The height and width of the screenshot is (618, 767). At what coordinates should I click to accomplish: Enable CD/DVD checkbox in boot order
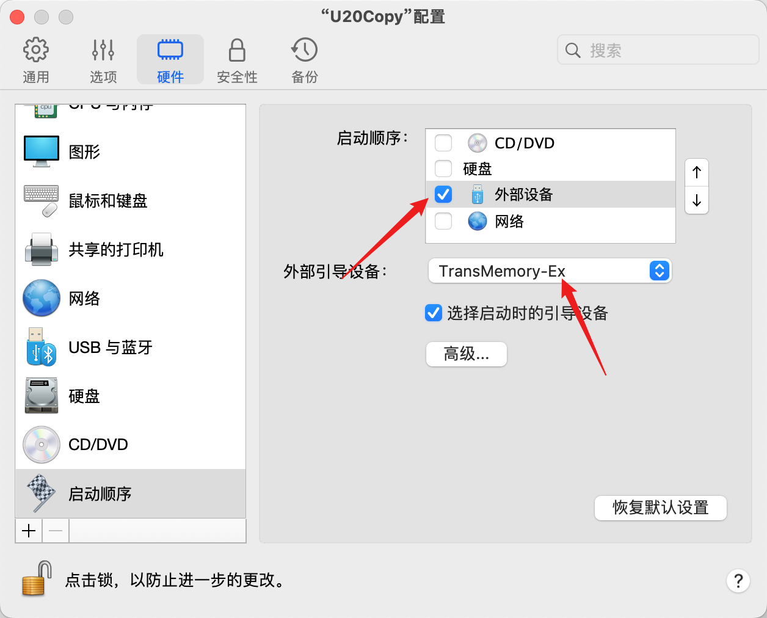[x=443, y=143]
